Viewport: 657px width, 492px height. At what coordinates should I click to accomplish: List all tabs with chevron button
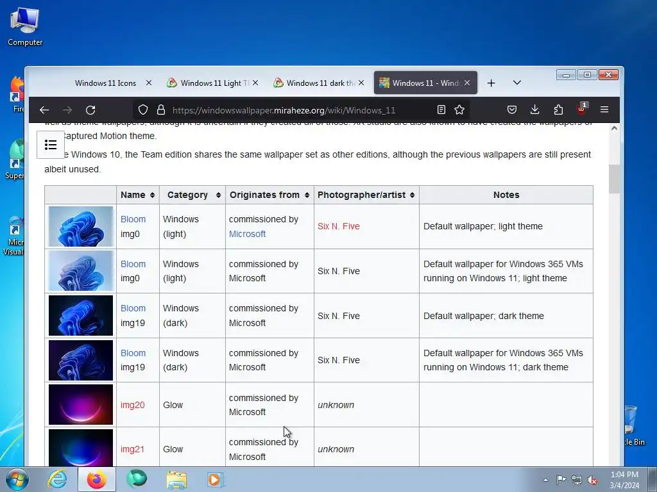click(517, 83)
